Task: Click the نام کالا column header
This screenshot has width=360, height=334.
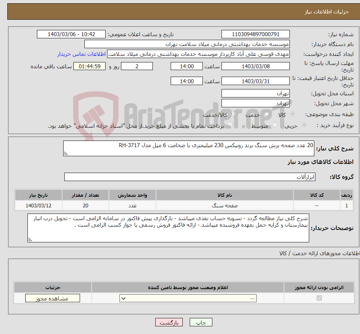Action: (x=224, y=195)
